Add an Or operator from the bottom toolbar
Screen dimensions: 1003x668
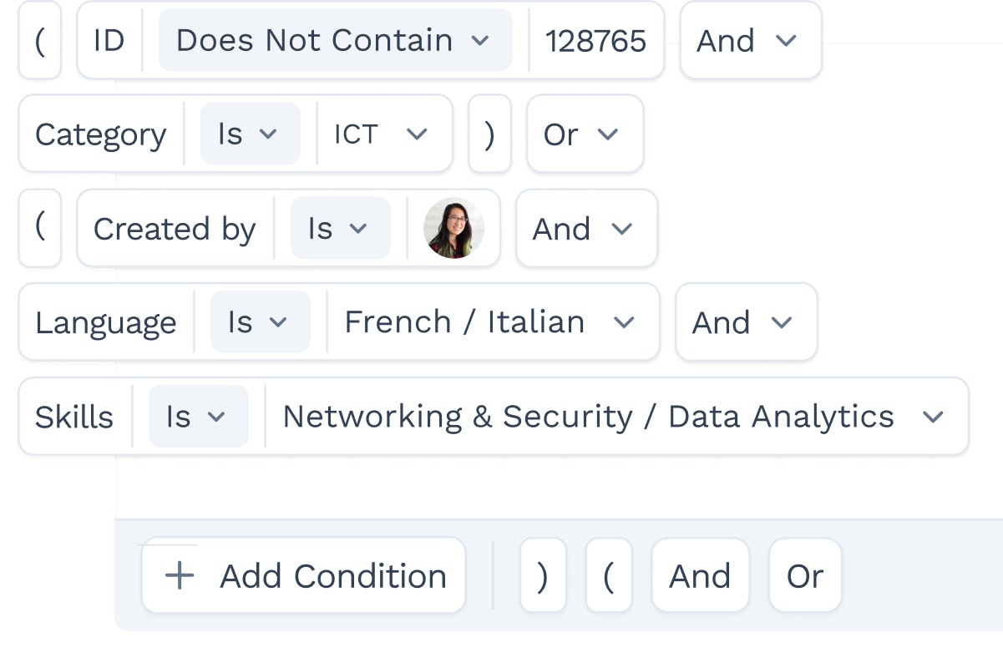(805, 575)
